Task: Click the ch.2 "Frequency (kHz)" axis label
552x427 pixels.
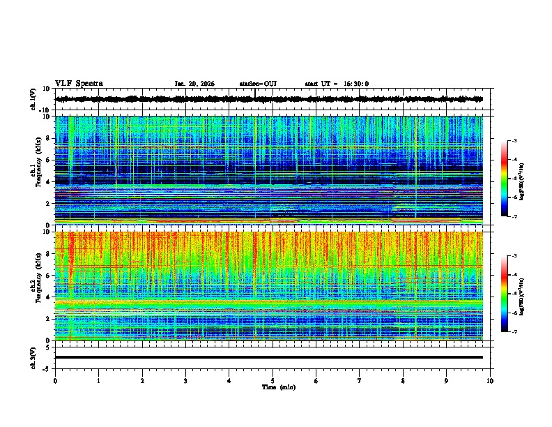Action: point(38,278)
